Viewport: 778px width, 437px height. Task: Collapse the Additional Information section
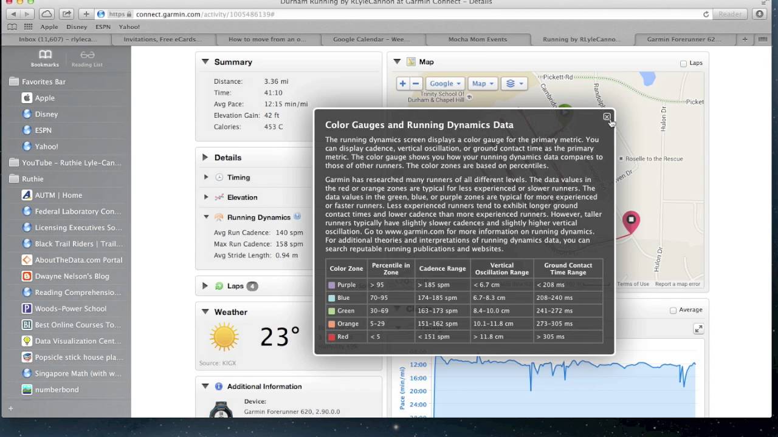tap(205, 386)
